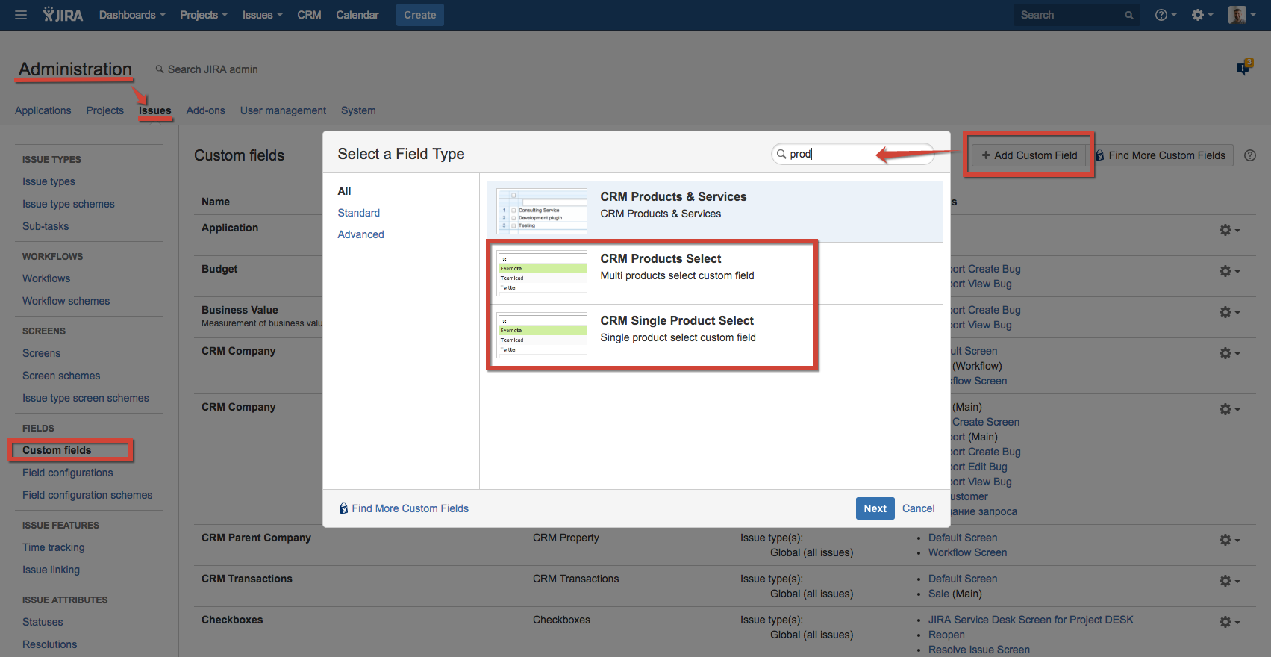
Task: Switch to the Add-ons admin tab
Action: coord(205,110)
